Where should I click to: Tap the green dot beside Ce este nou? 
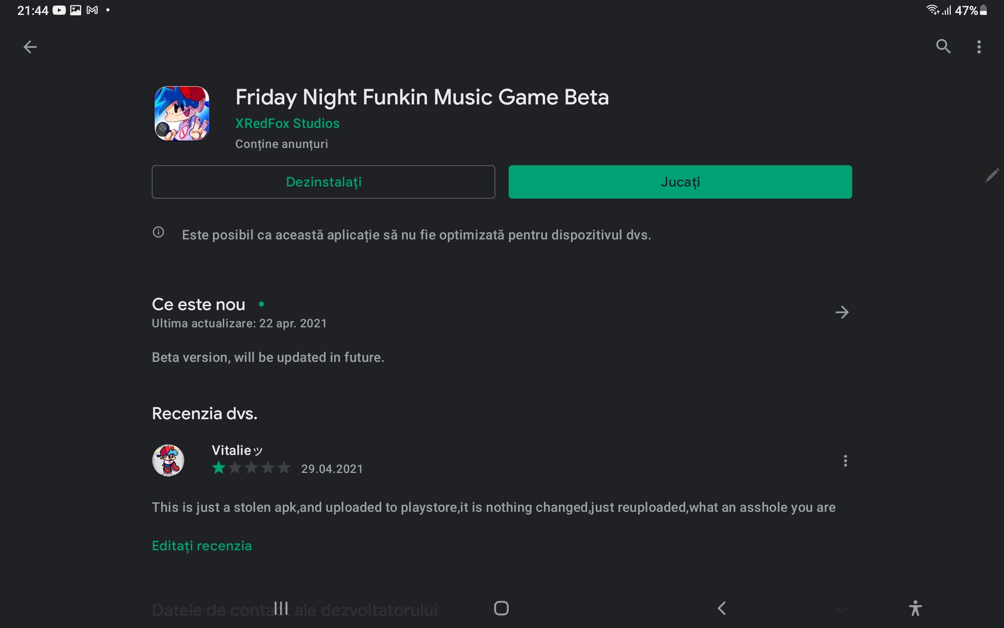tap(262, 304)
